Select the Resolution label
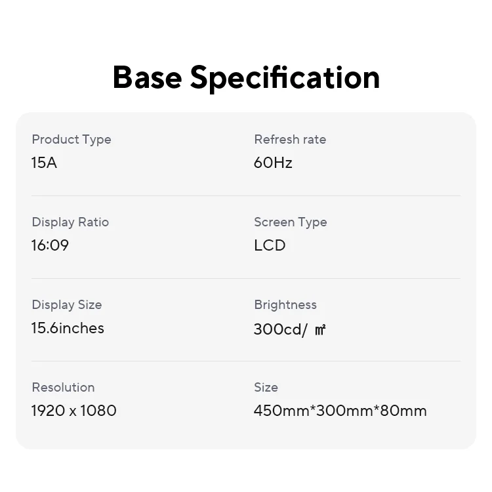The image size is (492, 492). coord(64,387)
